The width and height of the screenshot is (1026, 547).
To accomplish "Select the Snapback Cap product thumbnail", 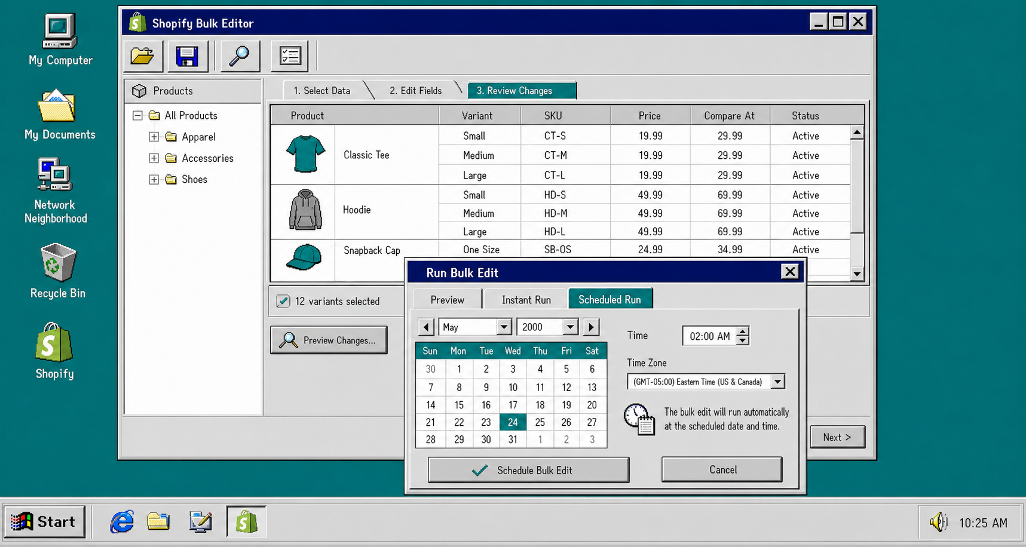I will coord(304,257).
